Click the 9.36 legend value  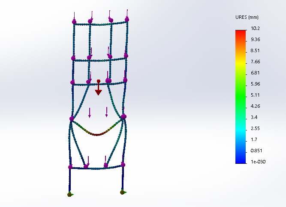coord(256,39)
